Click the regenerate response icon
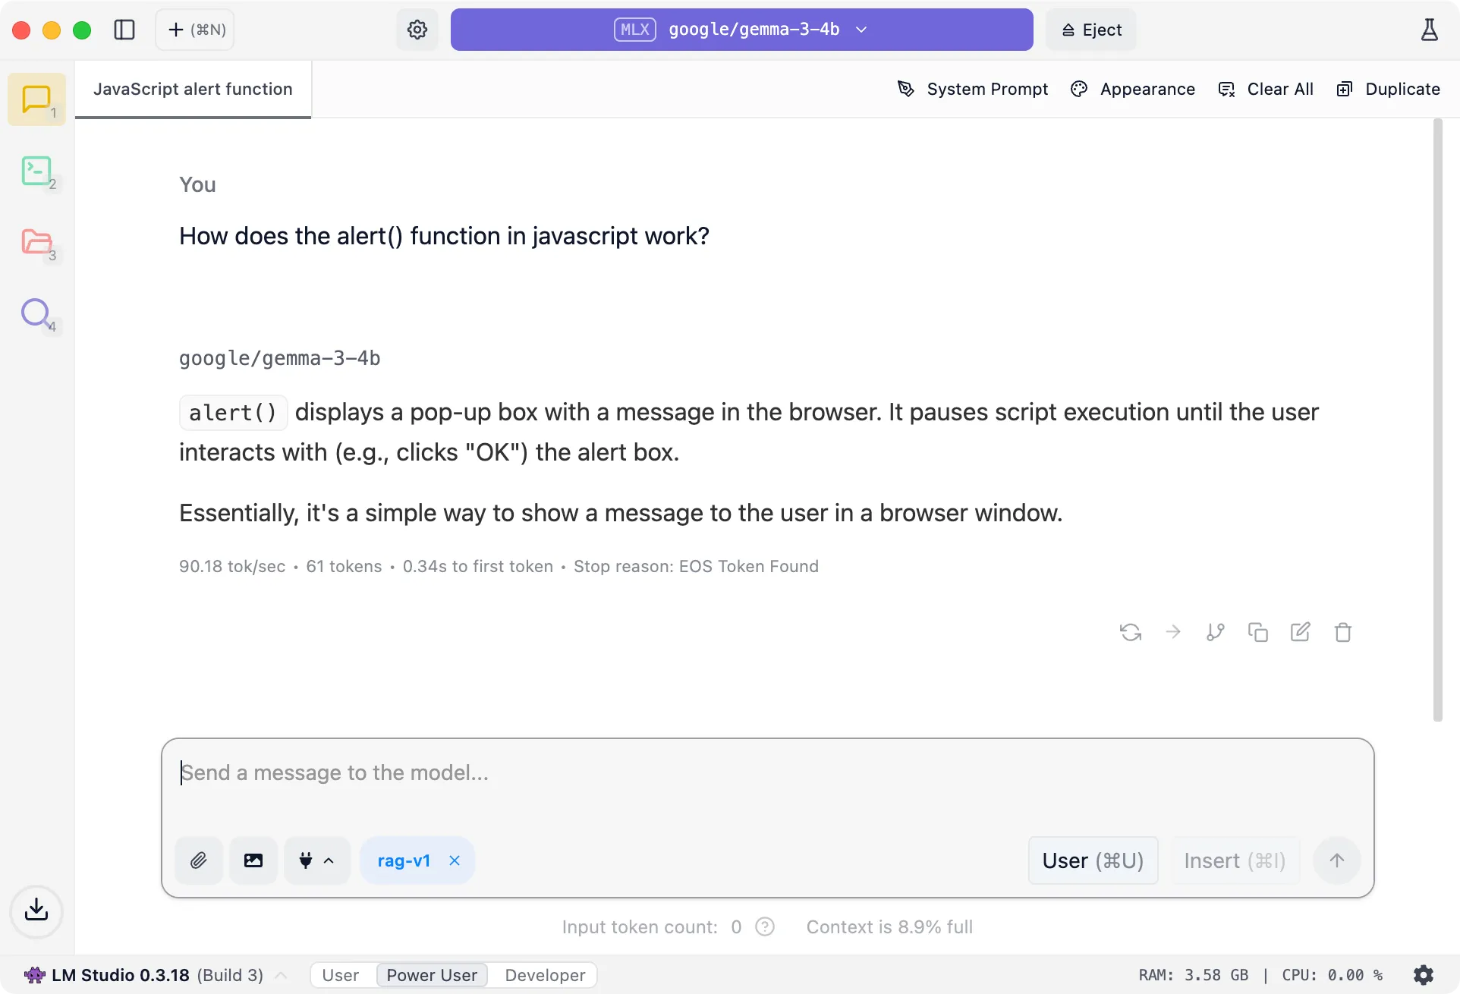 click(x=1131, y=632)
